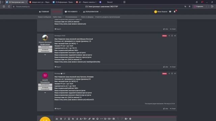Click the insert link icon

[89, 119]
